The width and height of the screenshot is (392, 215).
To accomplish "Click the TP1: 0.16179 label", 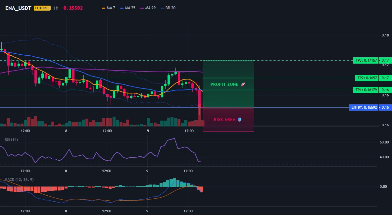I will (x=366, y=90).
